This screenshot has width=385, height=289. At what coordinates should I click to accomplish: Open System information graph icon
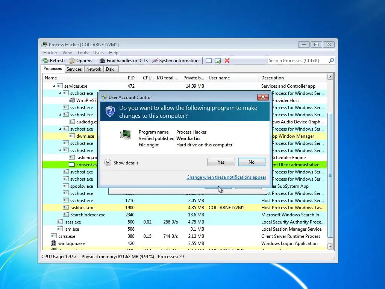point(155,61)
